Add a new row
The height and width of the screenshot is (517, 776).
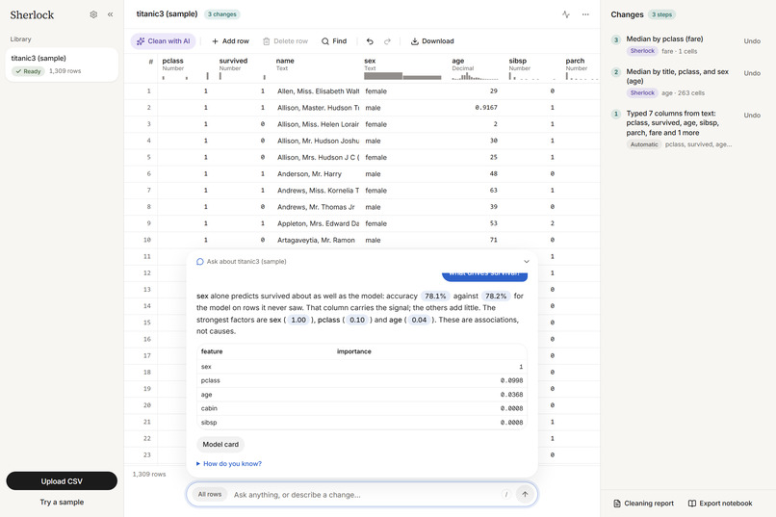coord(230,41)
